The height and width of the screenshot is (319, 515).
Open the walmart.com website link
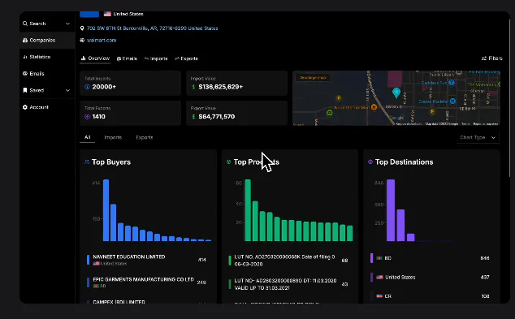[x=102, y=41]
